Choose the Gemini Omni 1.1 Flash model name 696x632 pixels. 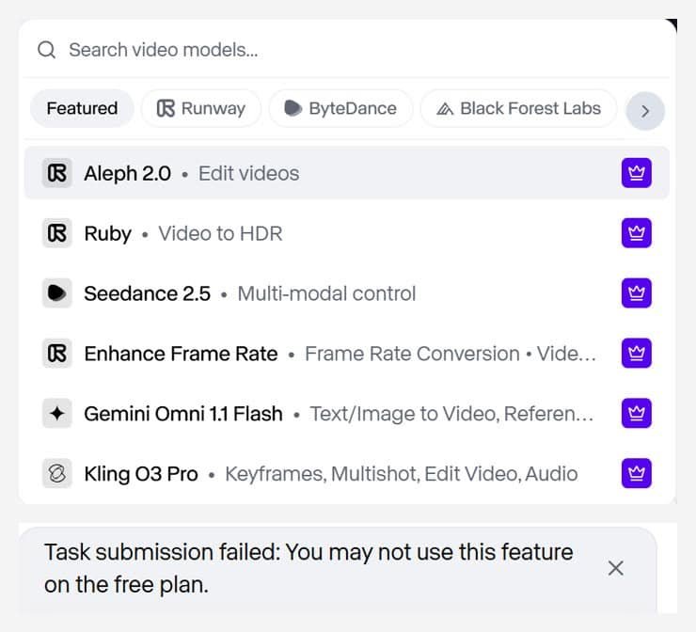click(183, 414)
